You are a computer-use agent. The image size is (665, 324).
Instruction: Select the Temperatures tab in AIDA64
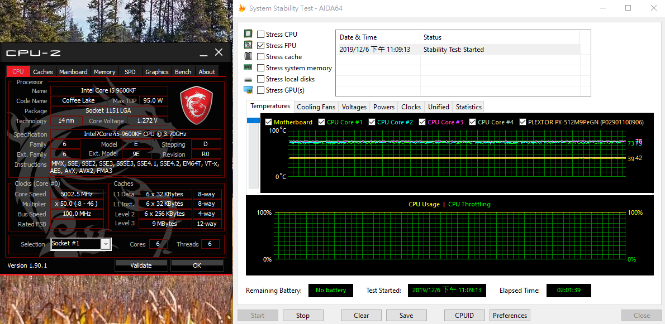[x=270, y=106]
